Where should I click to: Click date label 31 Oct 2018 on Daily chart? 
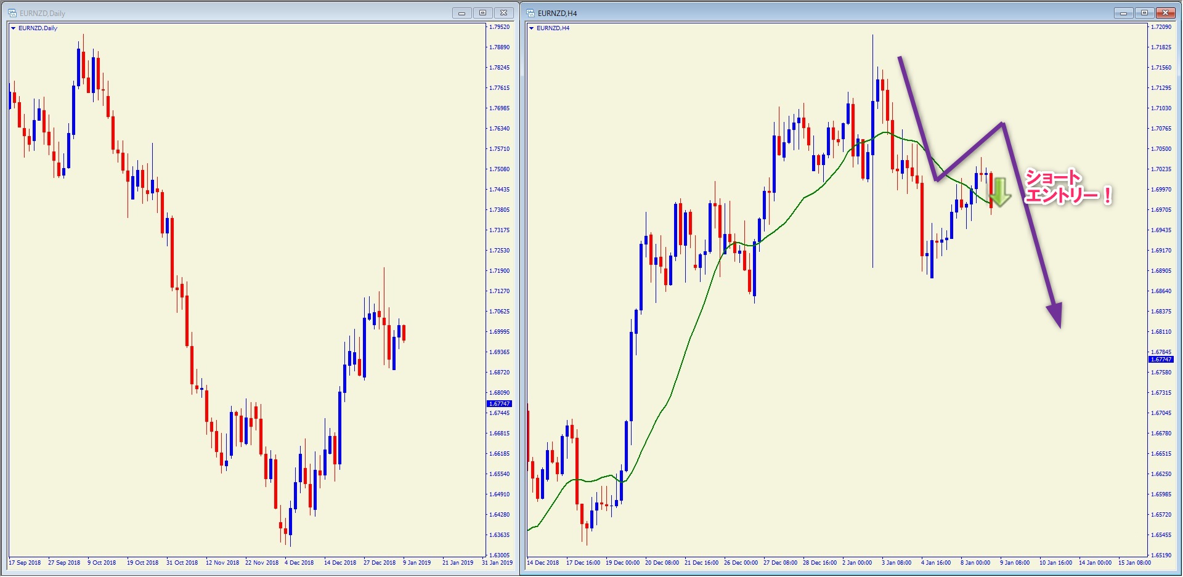(182, 563)
